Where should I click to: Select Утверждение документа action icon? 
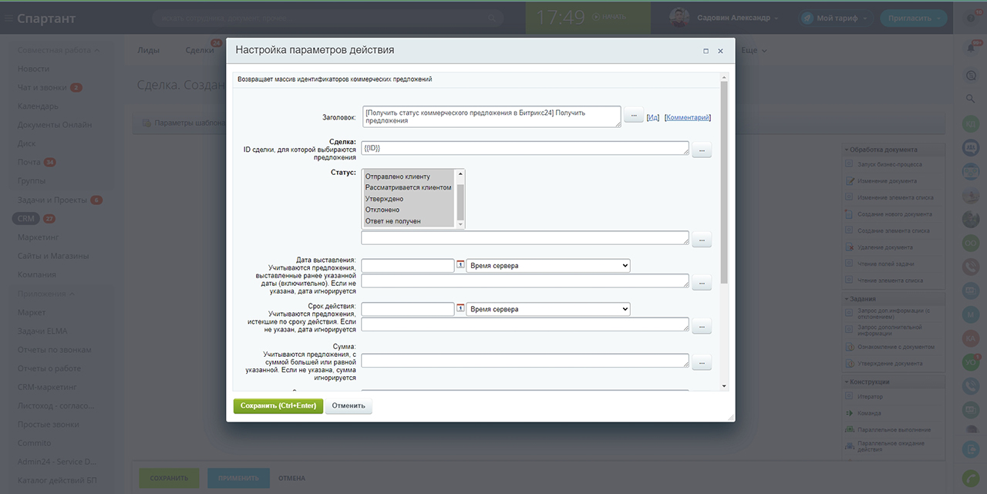(x=849, y=363)
